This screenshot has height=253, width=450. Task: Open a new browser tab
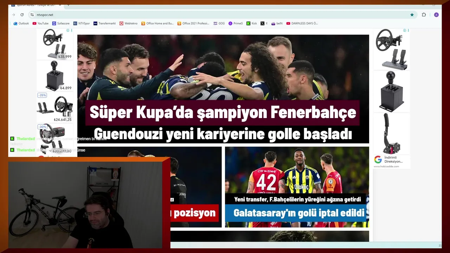(x=68, y=5)
